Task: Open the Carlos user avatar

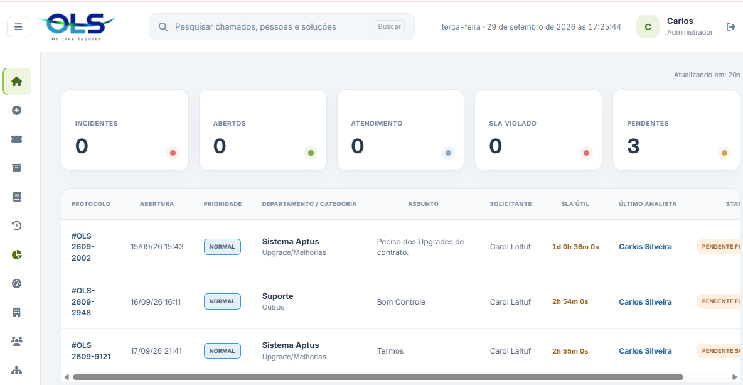Action: point(648,27)
